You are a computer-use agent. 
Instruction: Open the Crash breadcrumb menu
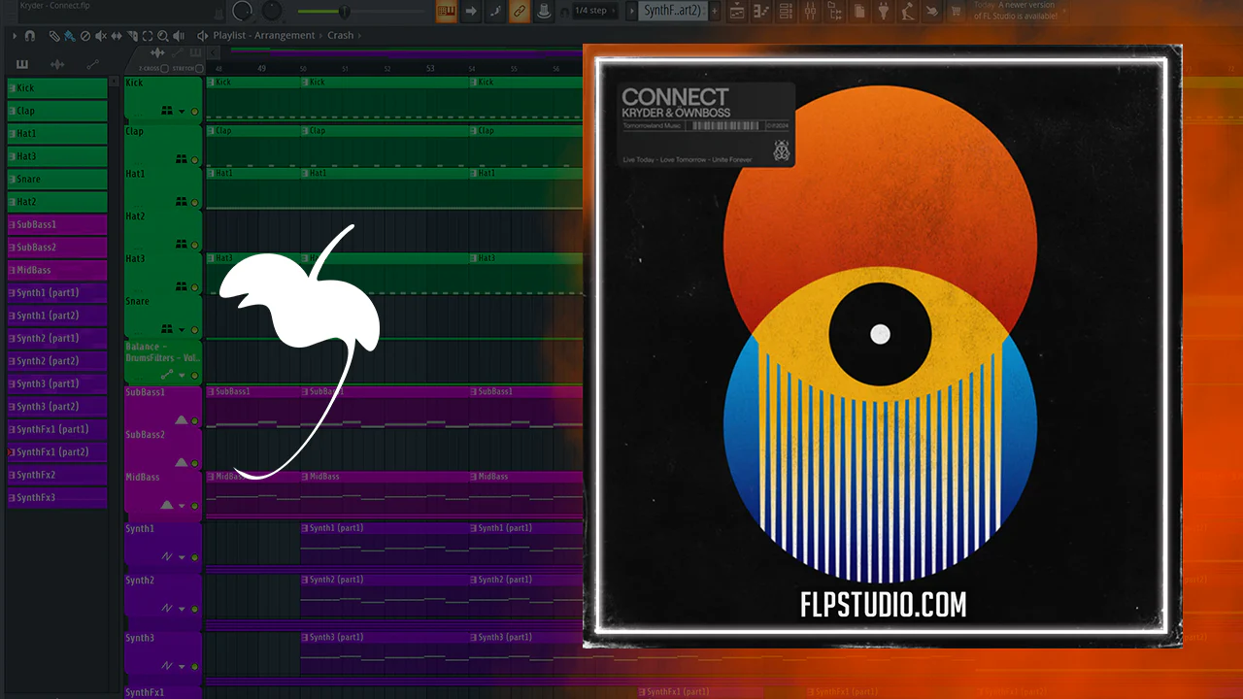pyautogui.click(x=341, y=36)
